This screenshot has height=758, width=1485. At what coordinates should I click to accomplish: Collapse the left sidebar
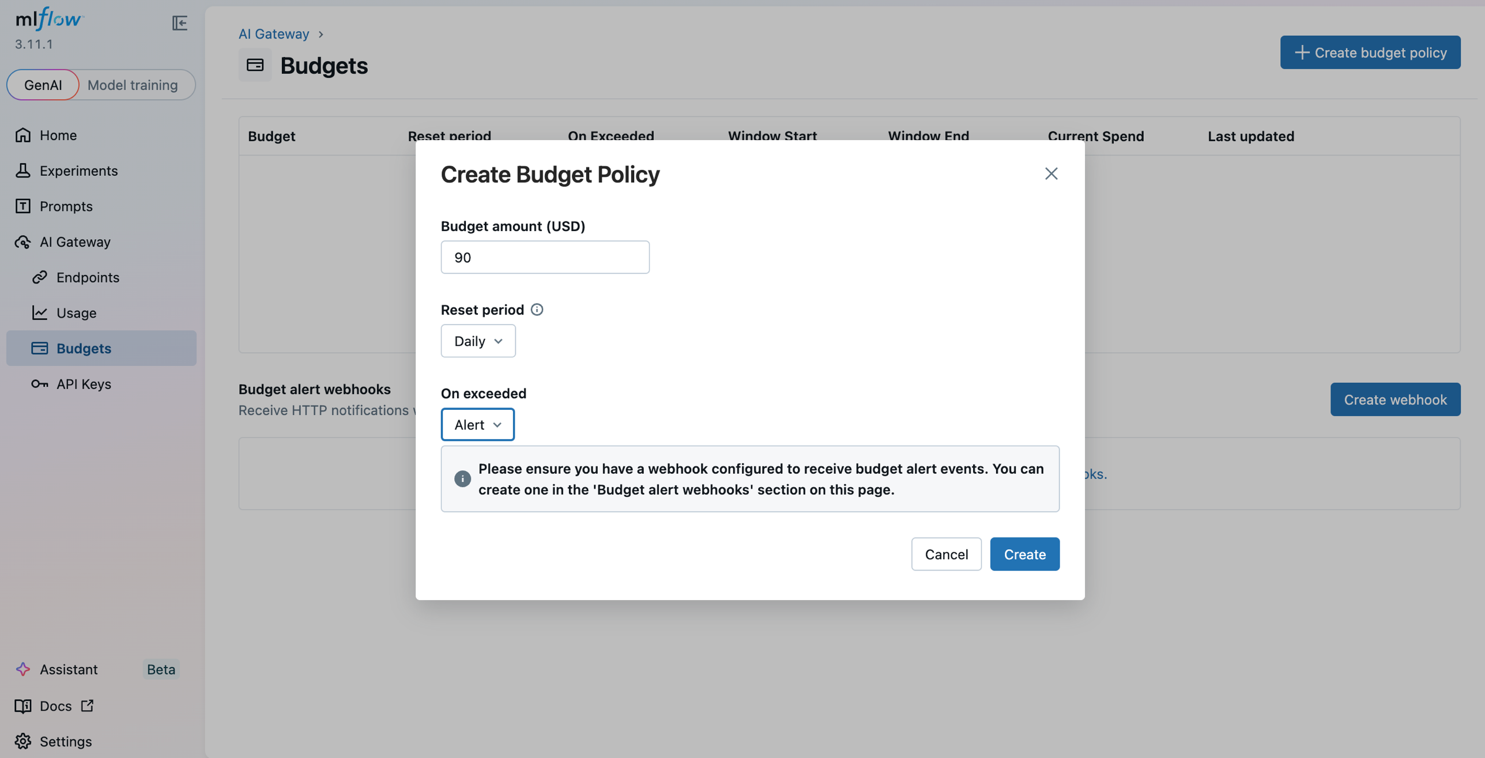179,23
